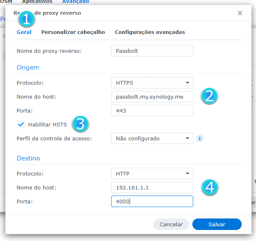
Task: Click the Origem host field passbolt.my.synology.me
Action: point(152,97)
